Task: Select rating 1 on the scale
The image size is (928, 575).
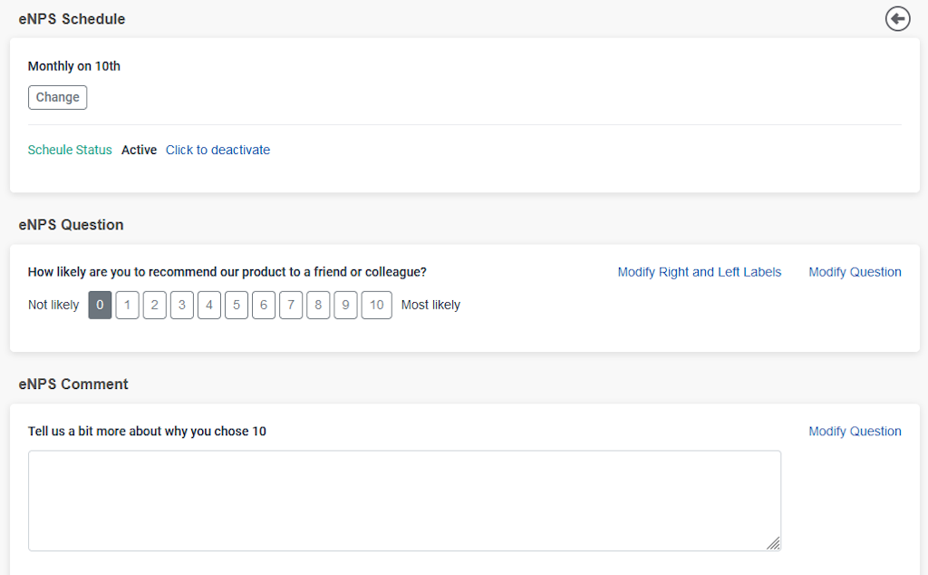Action: [127, 306]
